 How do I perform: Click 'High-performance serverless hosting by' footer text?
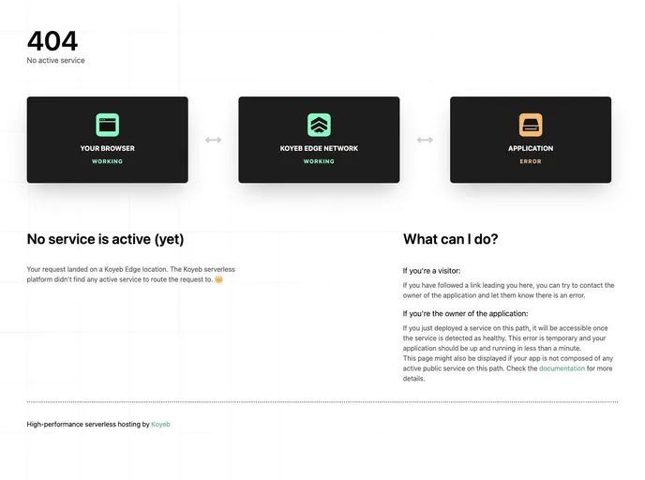point(88,424)
